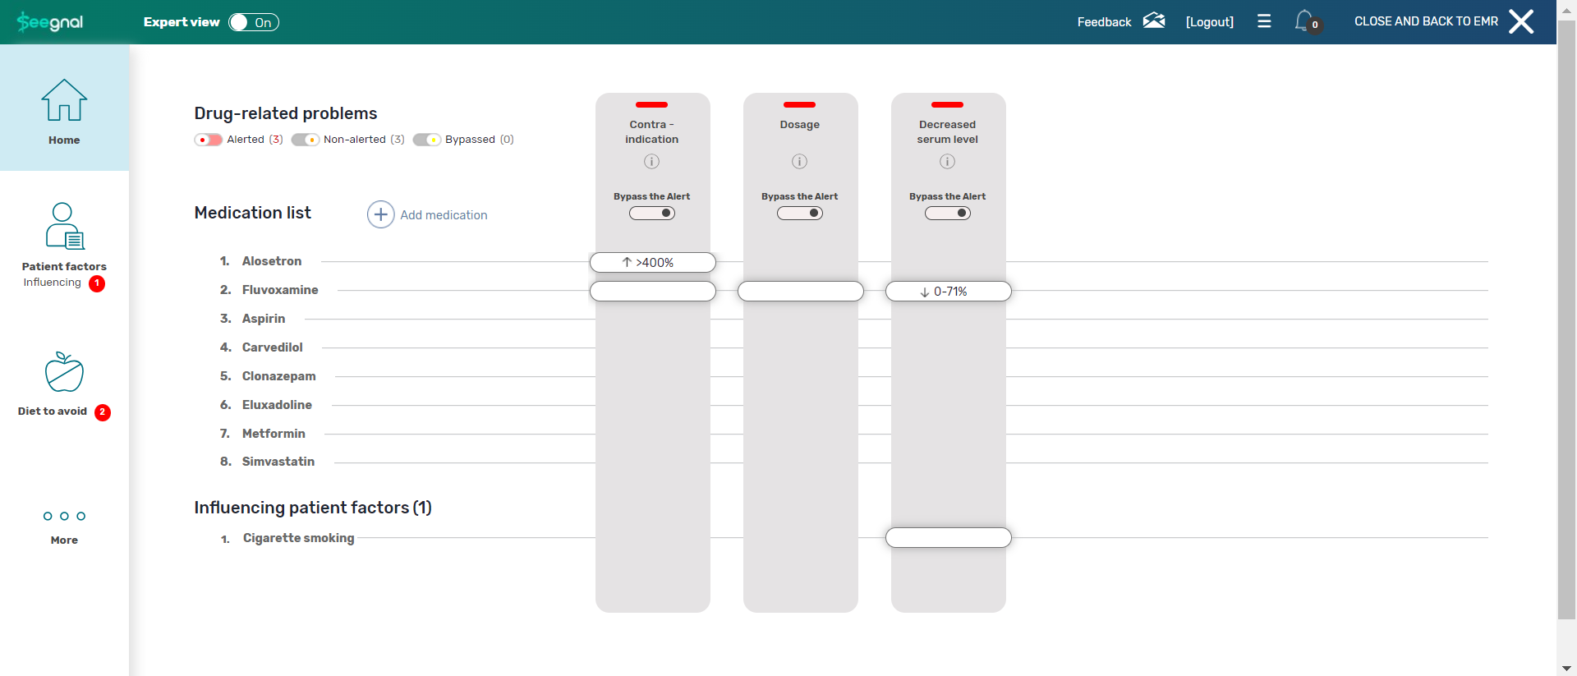Click the Feedback envelope icon
The image size is (1577, 676).
pos(1154,21)
